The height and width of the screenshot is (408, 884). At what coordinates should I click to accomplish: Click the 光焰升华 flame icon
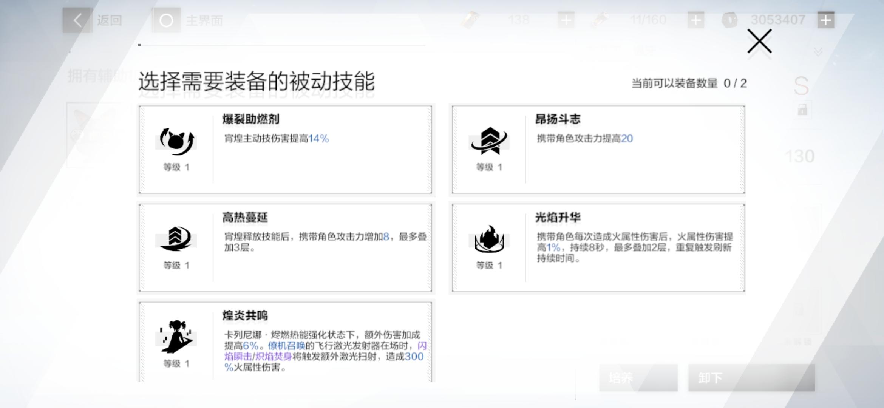click(489, 239)
